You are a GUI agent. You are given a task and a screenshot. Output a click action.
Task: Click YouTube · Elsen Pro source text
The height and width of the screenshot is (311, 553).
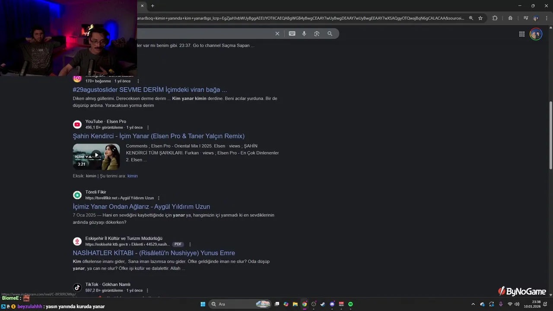point(106,121)
